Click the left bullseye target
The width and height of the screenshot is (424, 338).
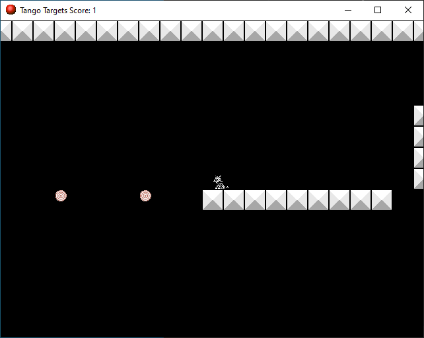click(x=61, y=196)
